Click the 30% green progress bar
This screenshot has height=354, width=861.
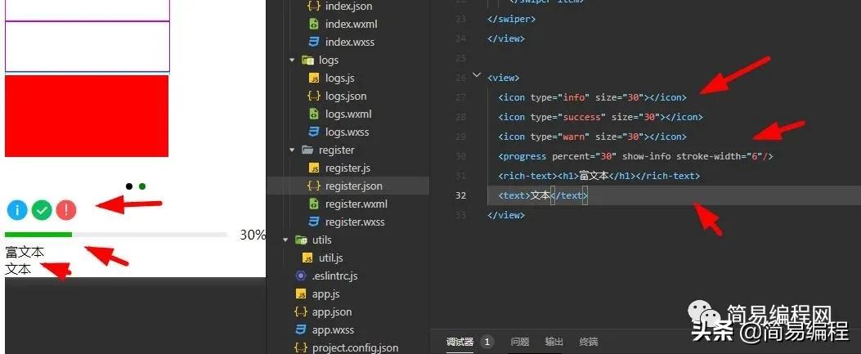click(38, 235)
